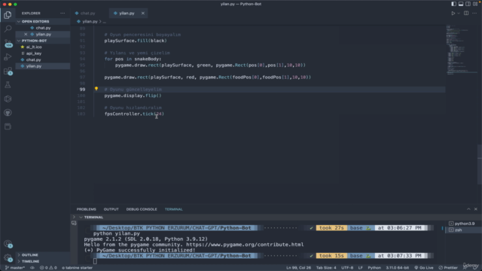Screen dimensions: 482x271
Task: Toggle secondary sidebar visibility
Action: [x=468, y=4]
